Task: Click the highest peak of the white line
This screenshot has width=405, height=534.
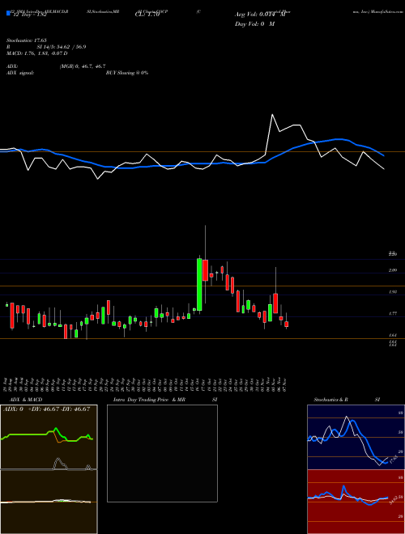Action: tap(272, 115)
